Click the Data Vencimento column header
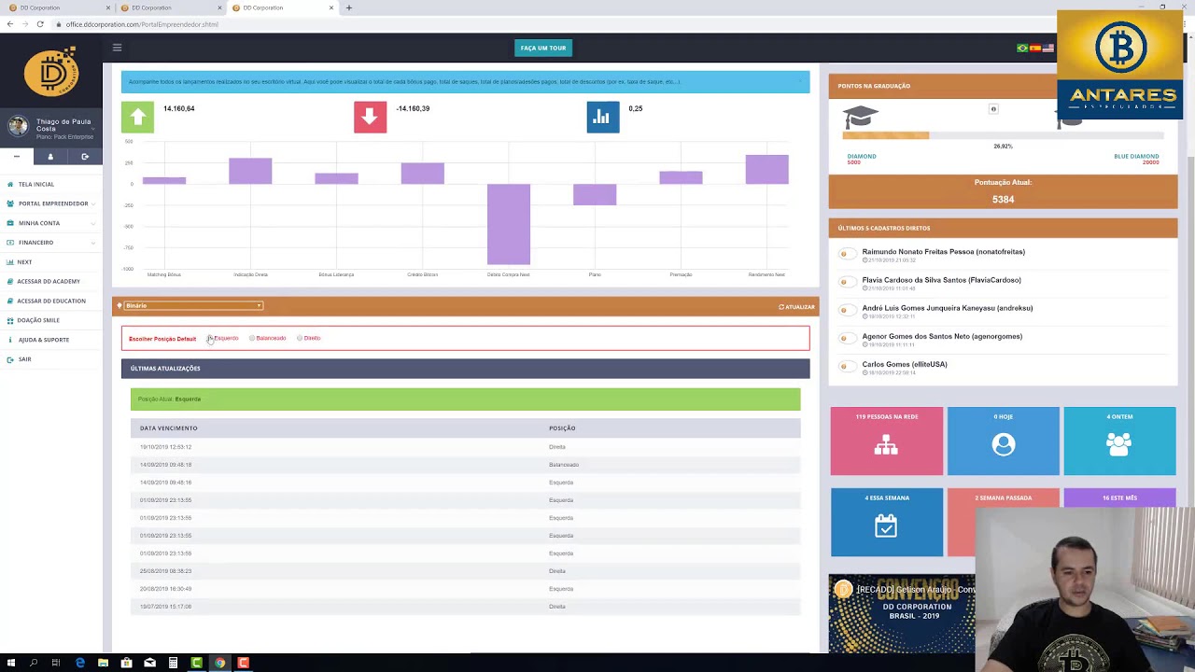 pos(169,428)
